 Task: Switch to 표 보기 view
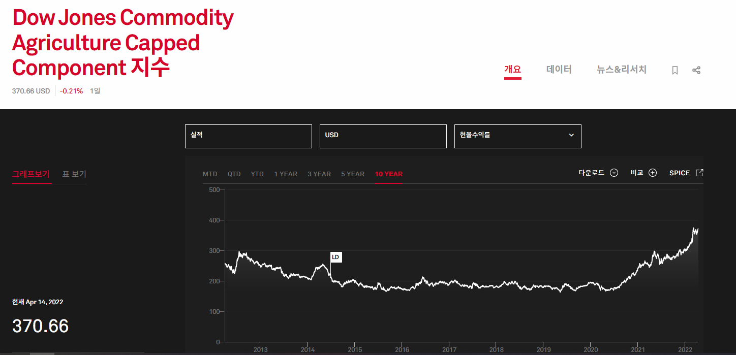click(74, 174)
